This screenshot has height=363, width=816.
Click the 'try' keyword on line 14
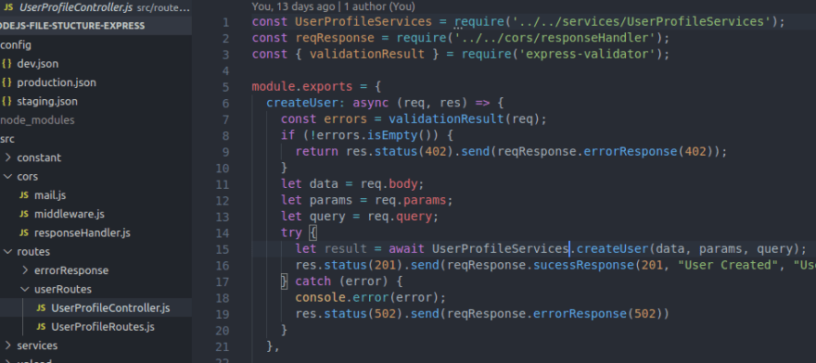291,232
